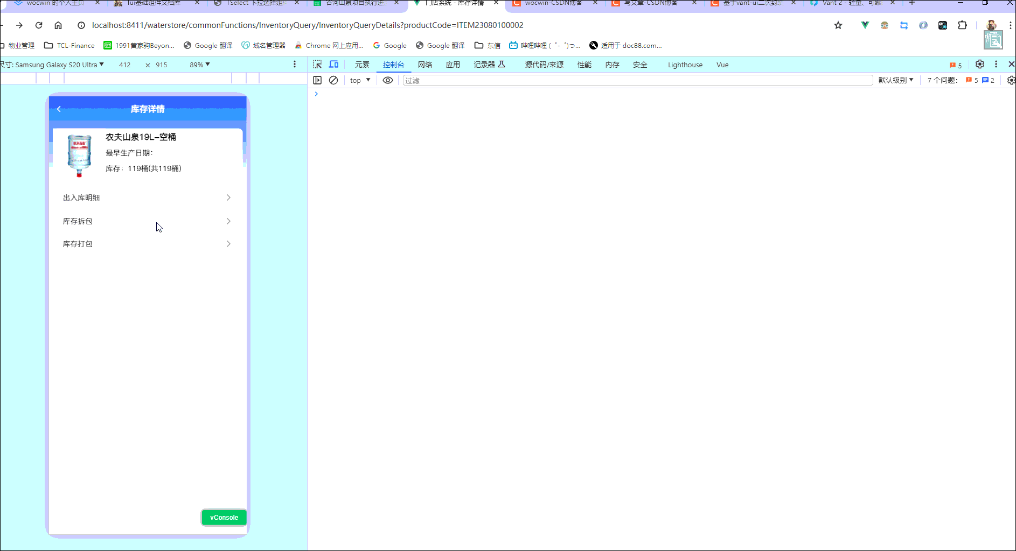Screen dimensions: 1016x551
Task: Toggle the device toolbar icon
Action: pos(334,65)
